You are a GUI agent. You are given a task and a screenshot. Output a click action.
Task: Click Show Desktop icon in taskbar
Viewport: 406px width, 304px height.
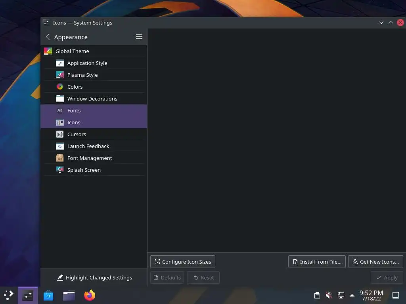tap(396, 295)
